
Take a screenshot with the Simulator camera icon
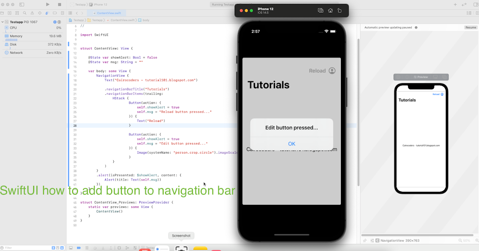321,10
